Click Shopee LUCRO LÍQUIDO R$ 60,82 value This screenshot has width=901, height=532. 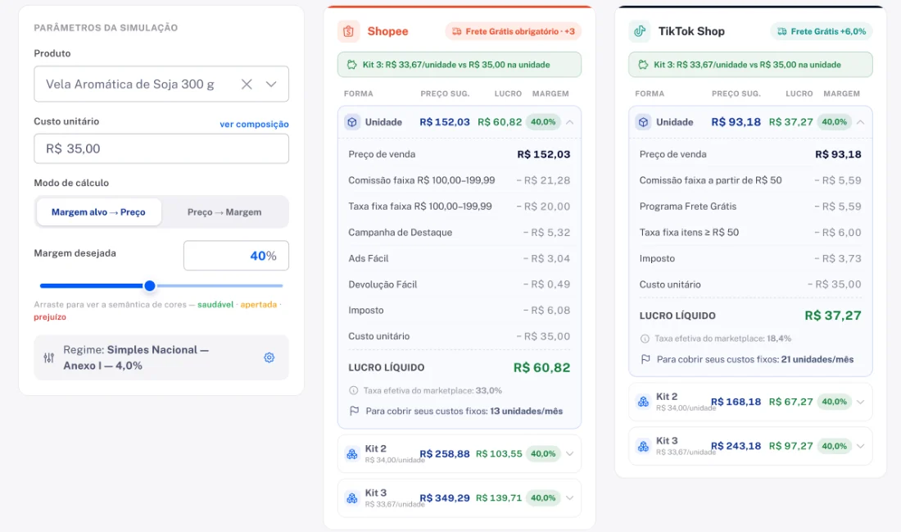pyautogui.click(x=541, y=367)
